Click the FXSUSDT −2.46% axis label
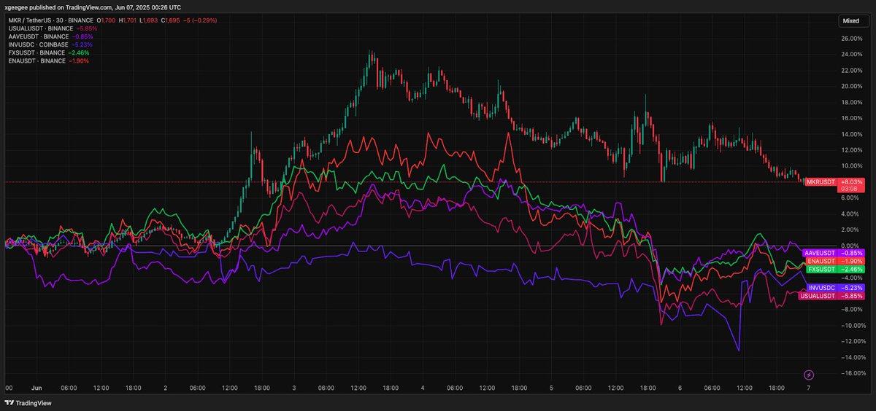 835,269
